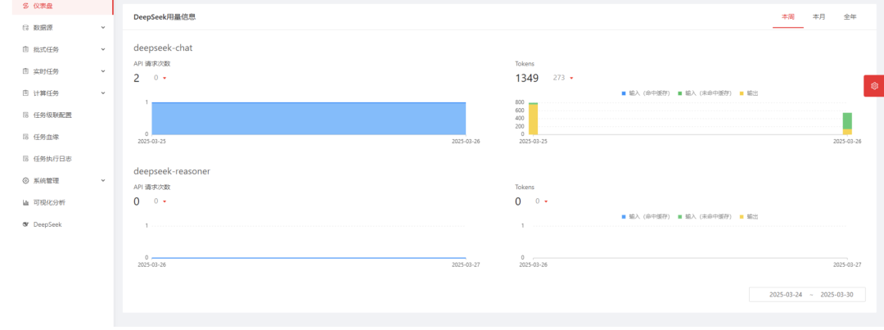This screenshot has width=884, height=330.
Task: Click start date 2025-03-24 field
Action: (786, 295)
